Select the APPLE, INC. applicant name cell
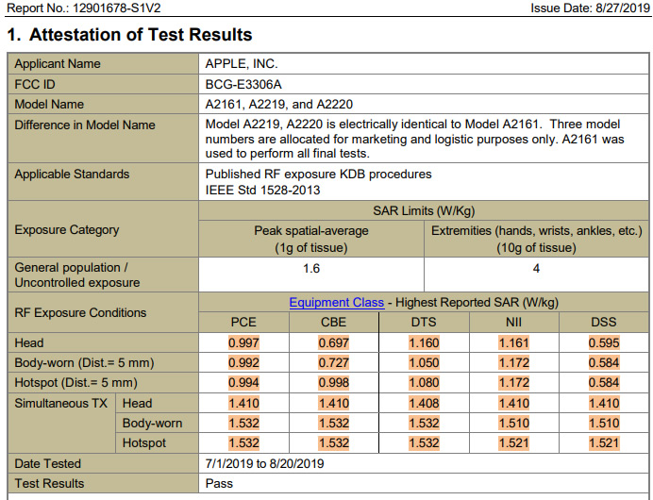Screen dimensions: 653x500 point(242,64)
